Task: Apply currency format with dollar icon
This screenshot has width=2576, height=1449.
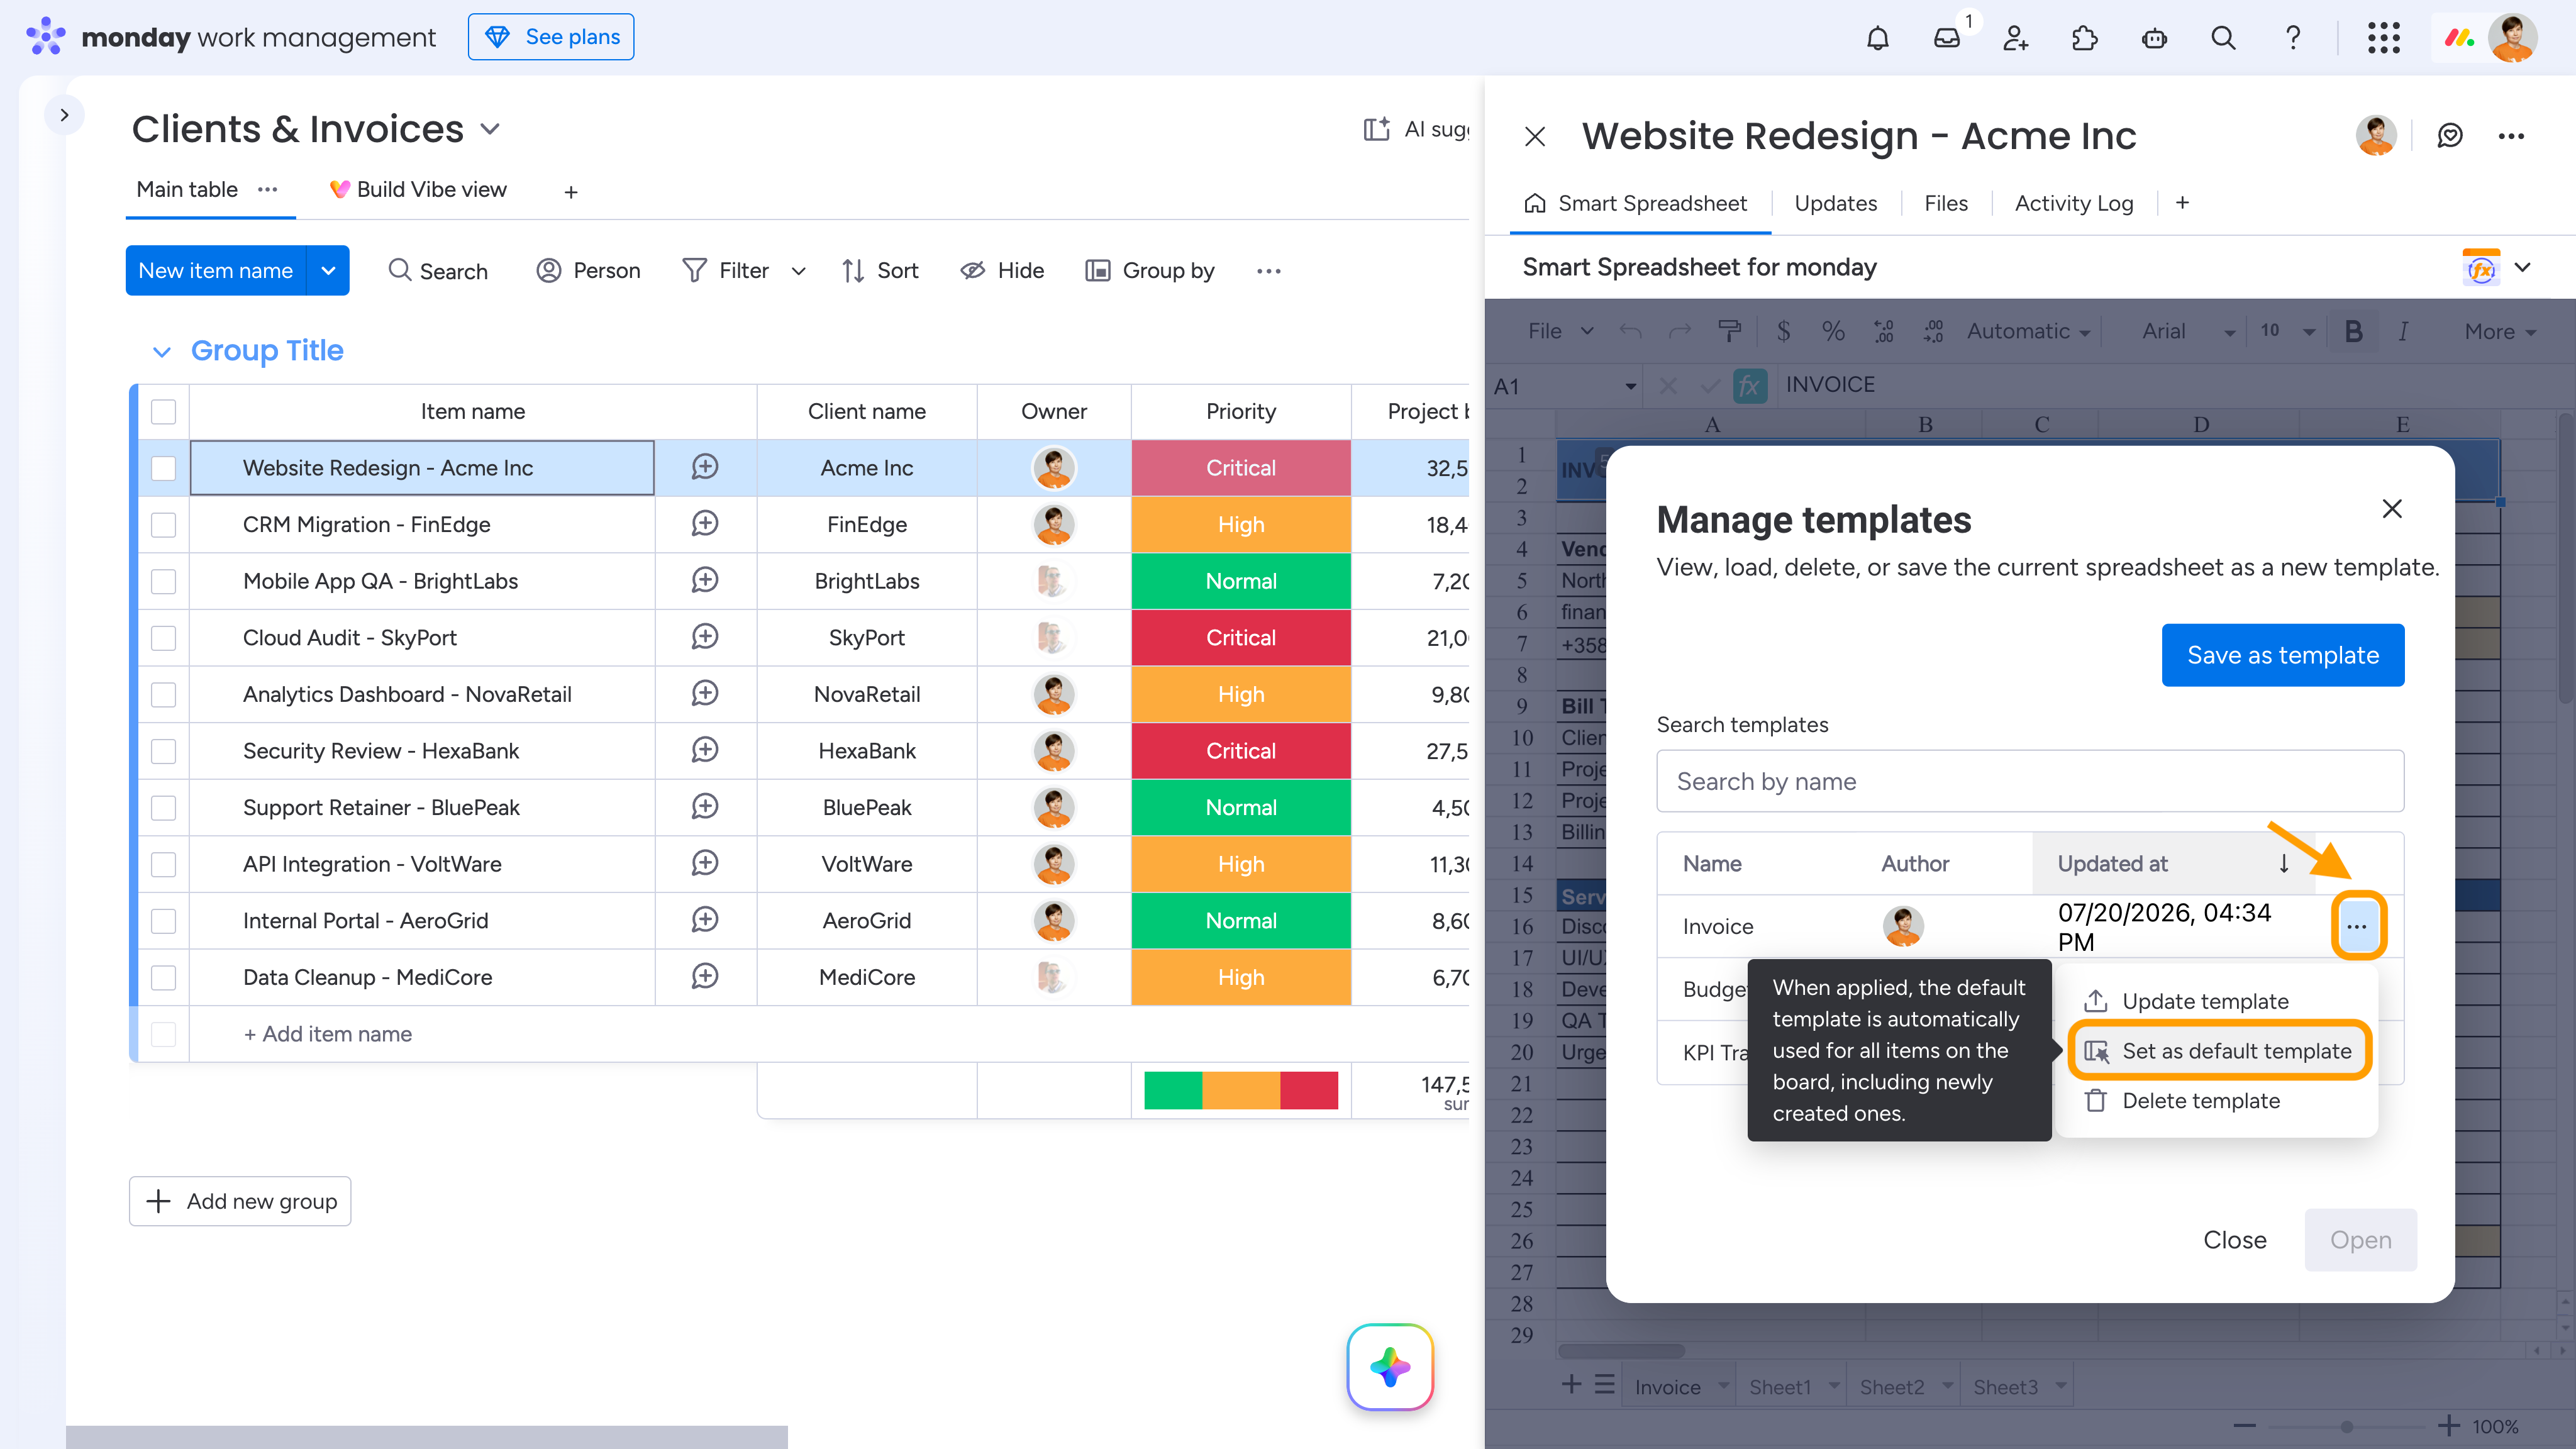Action: click(x=1783, y=332)
